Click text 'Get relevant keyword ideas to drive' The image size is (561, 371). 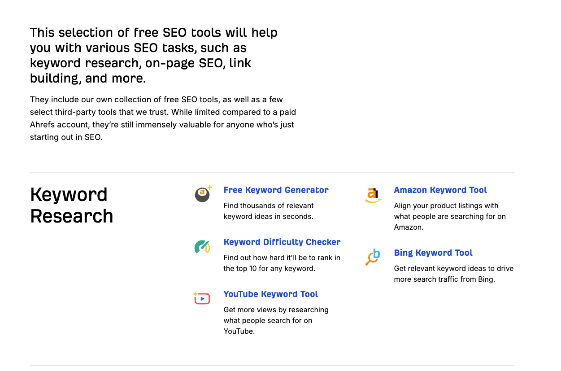(453, 268)
